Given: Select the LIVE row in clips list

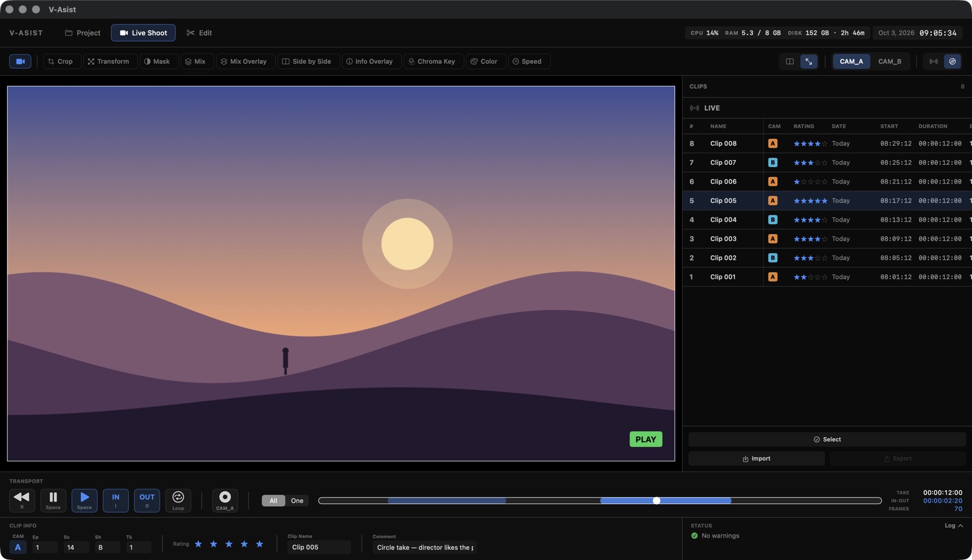Looking at the screenshot, I should point(827,108).
